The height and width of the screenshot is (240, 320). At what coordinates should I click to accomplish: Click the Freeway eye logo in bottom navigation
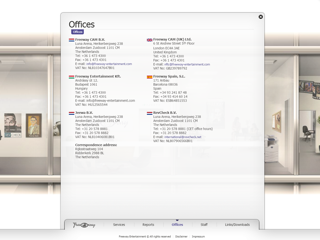pyautogui.click(x=84, y=225)
